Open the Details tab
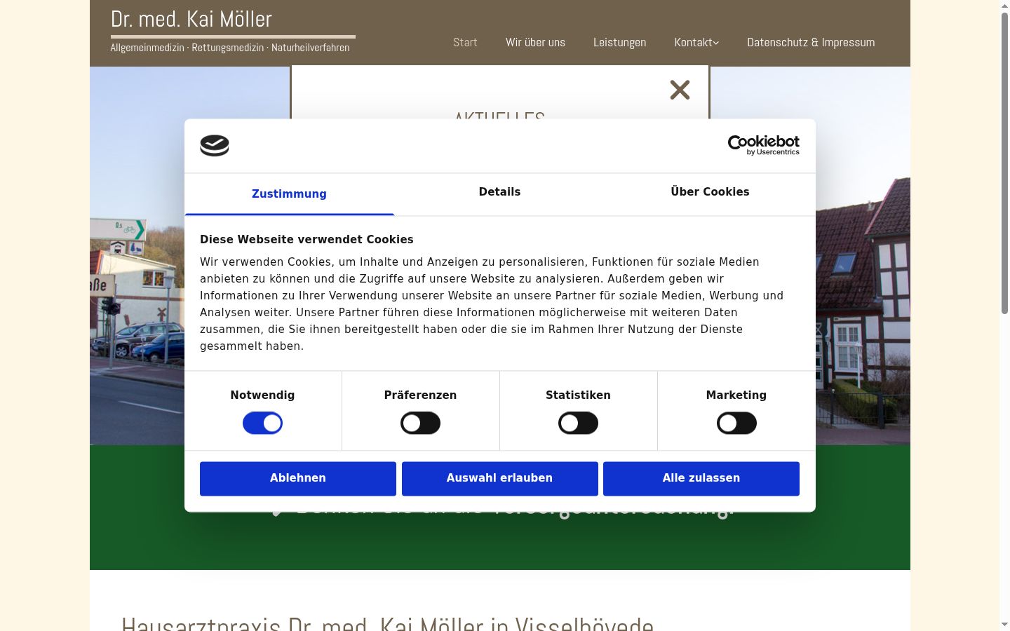Screen dimensions: 1010x631 point(499,192)
